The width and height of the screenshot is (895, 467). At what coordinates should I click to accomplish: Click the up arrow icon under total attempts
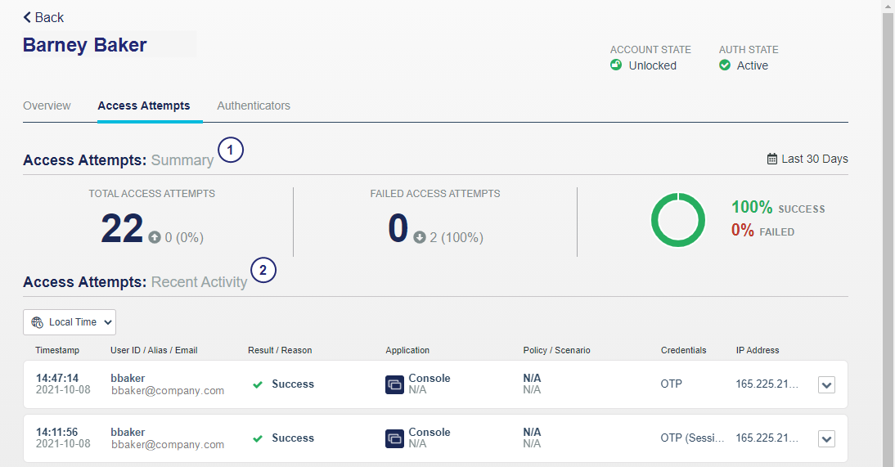tap(155, 238)
